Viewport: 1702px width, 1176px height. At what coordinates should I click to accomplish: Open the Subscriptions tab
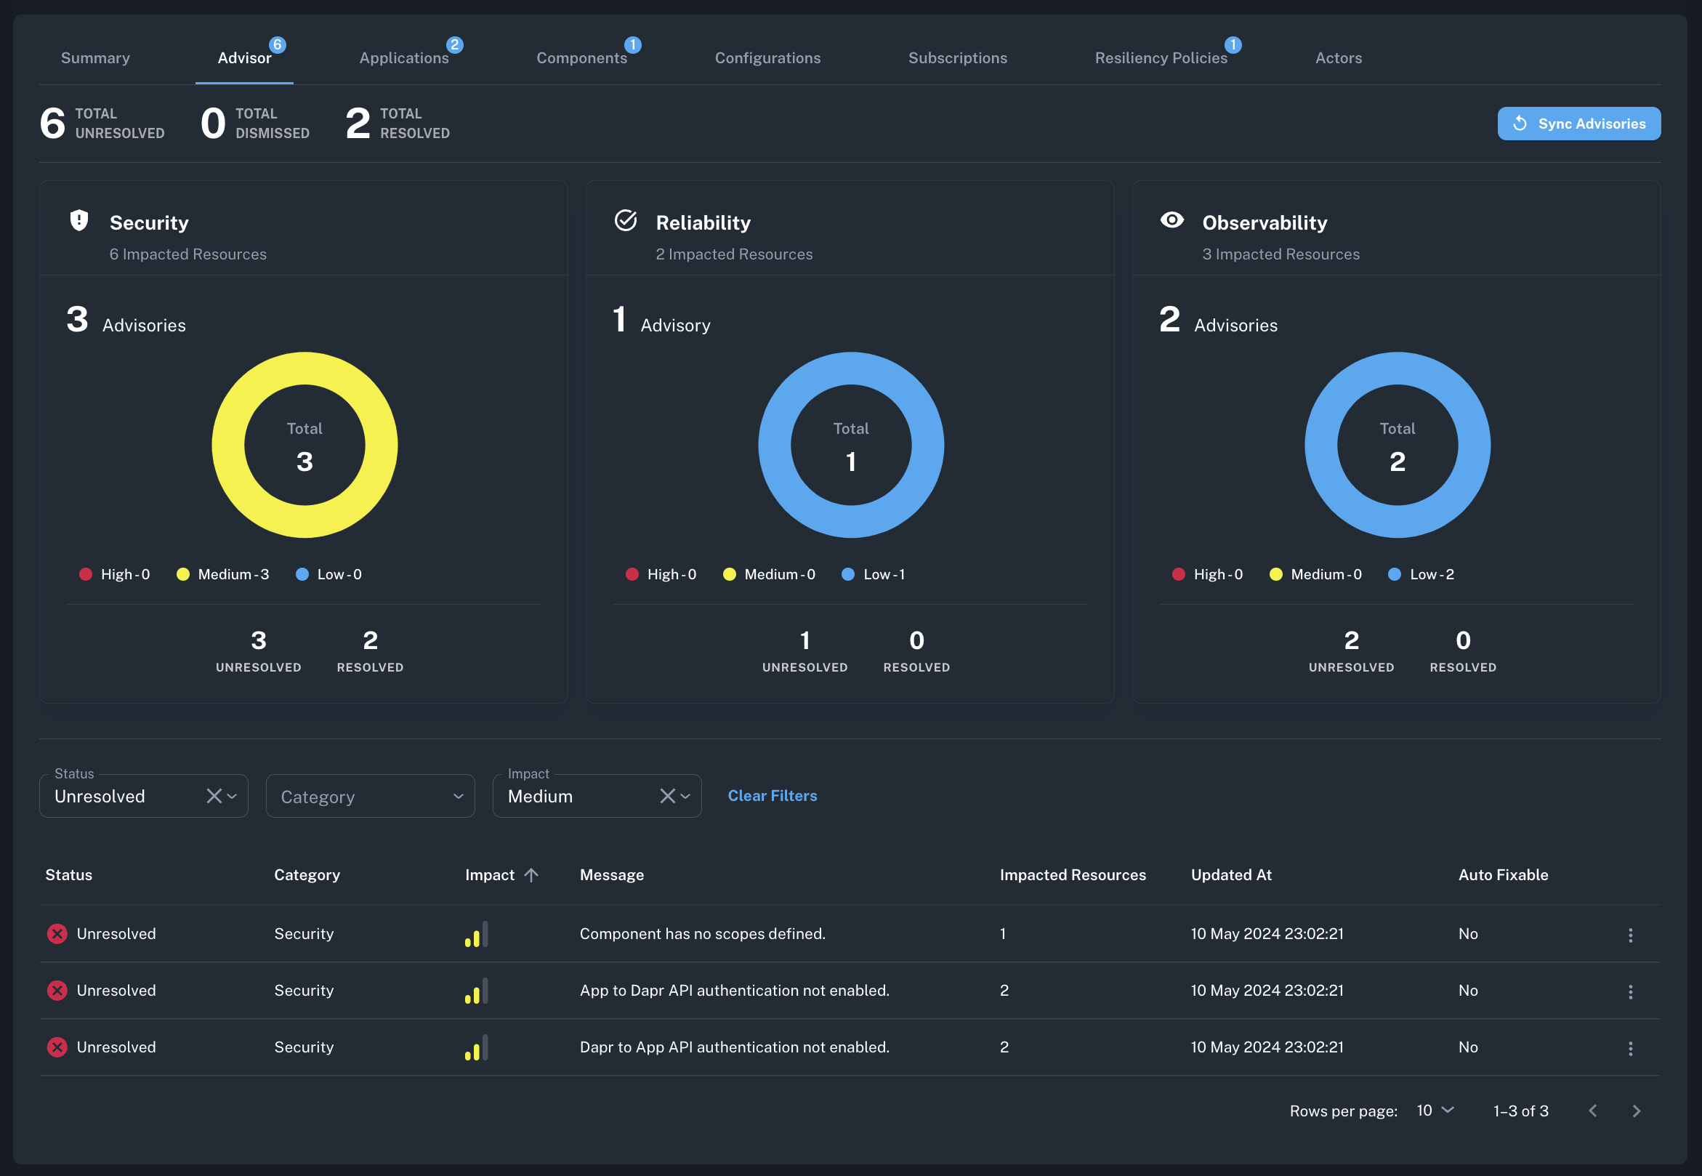(x=957, y=57)
